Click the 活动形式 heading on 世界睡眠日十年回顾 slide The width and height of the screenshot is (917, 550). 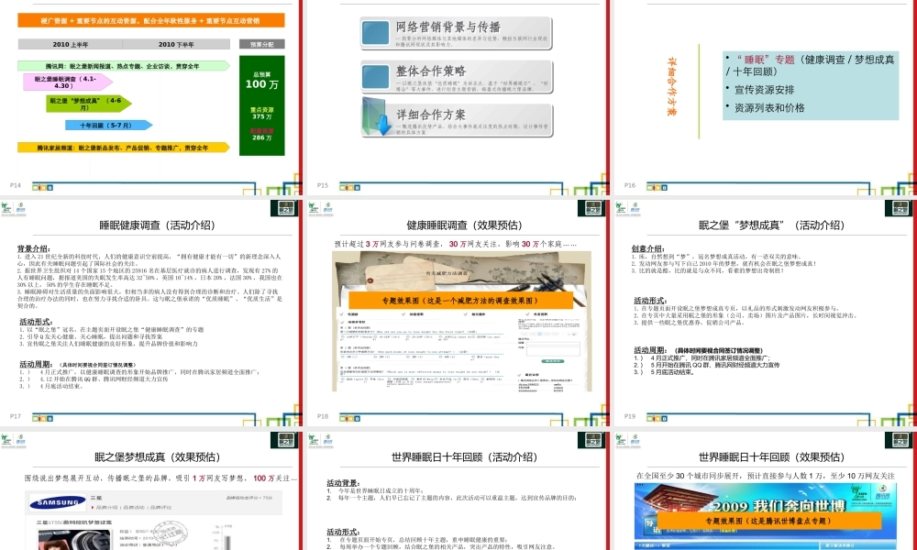tap(343, 532)
